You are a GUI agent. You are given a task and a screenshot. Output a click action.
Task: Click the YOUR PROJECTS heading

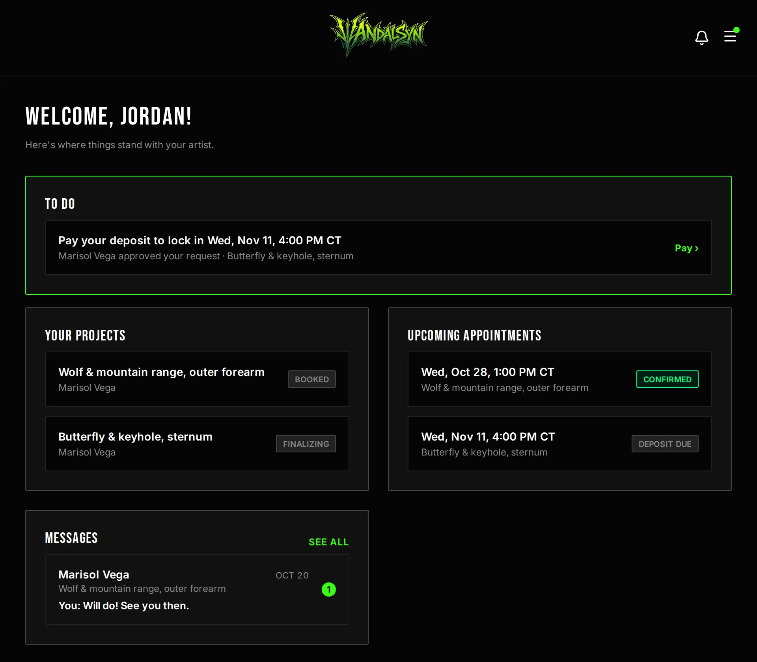85,335
